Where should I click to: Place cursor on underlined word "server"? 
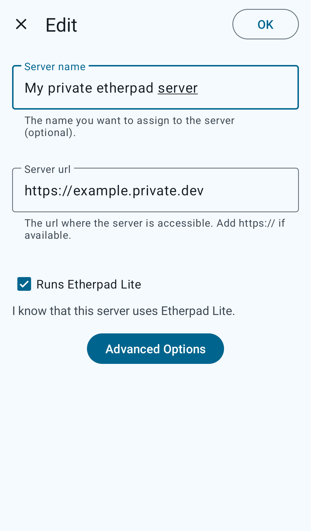click(x=178, y=88)
